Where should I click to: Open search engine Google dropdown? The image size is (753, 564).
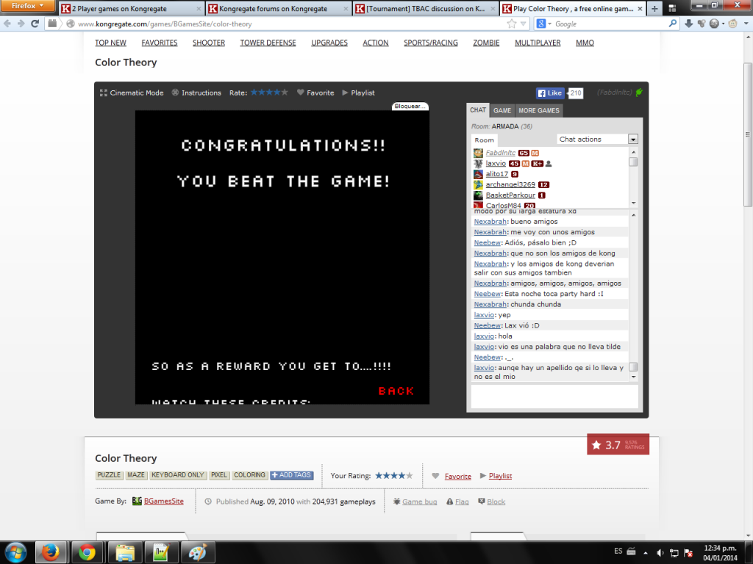(544, 23)
